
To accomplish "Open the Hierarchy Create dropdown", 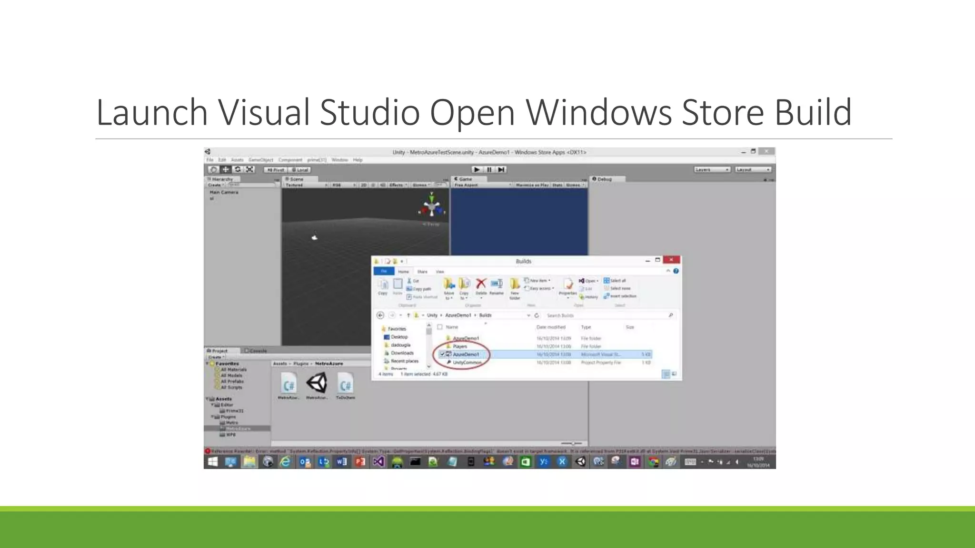I will tap(216, 185).
